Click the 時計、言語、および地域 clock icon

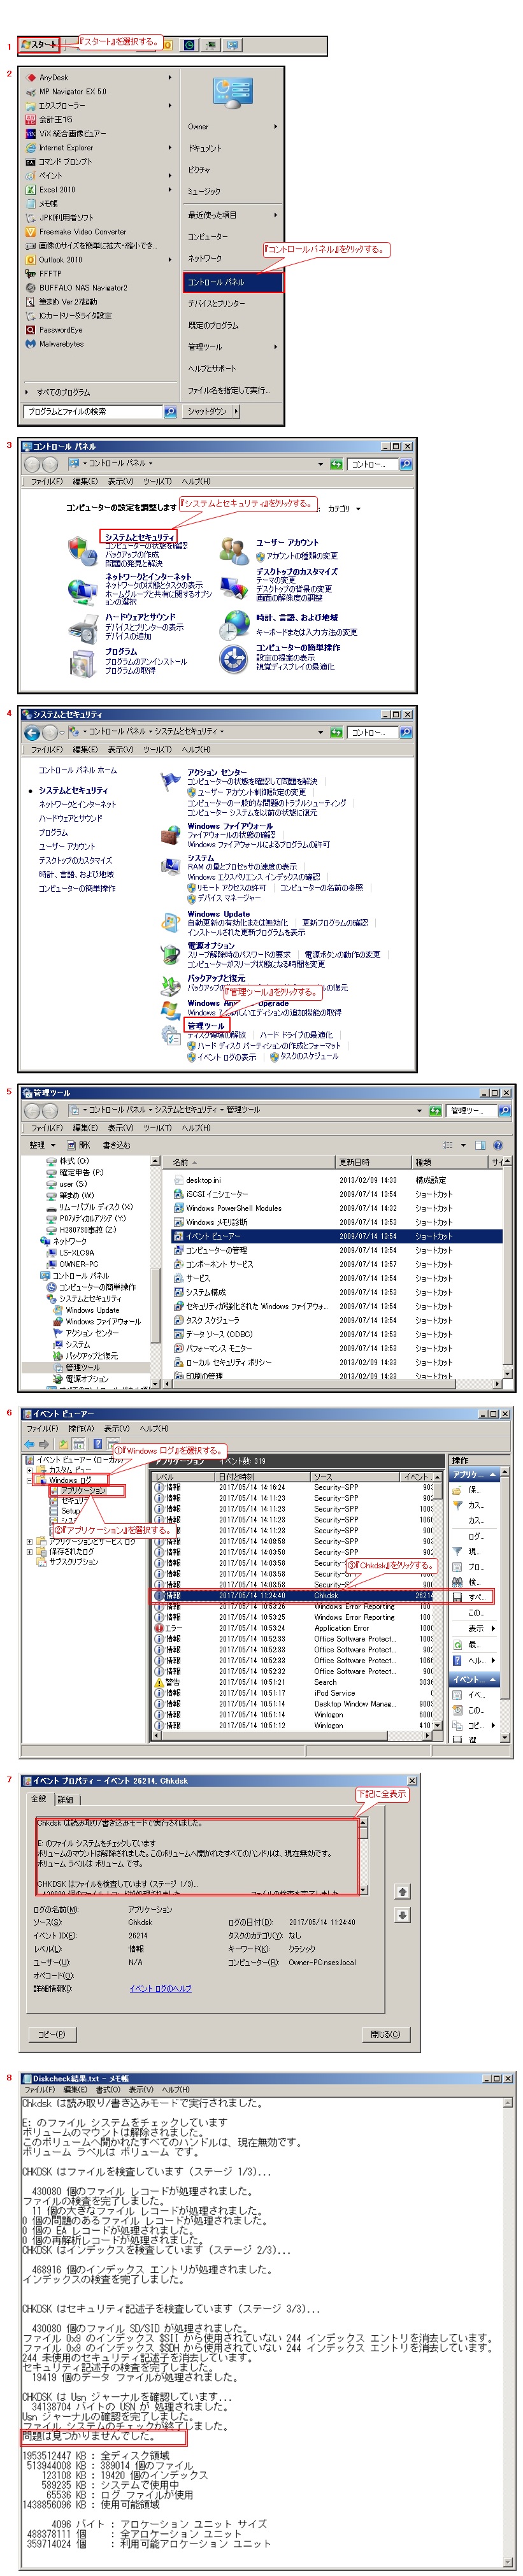coord(234,624)
